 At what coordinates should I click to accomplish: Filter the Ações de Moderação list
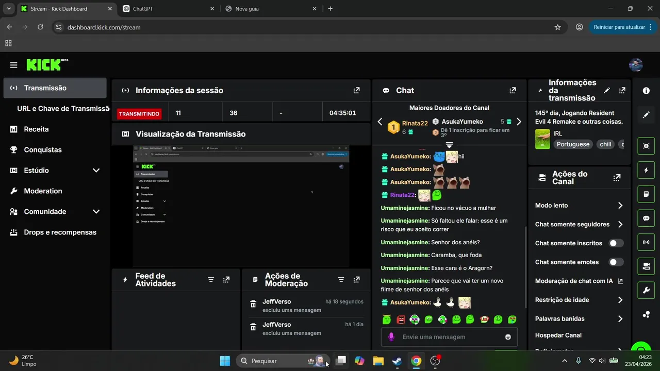click(x=341, y=280)
